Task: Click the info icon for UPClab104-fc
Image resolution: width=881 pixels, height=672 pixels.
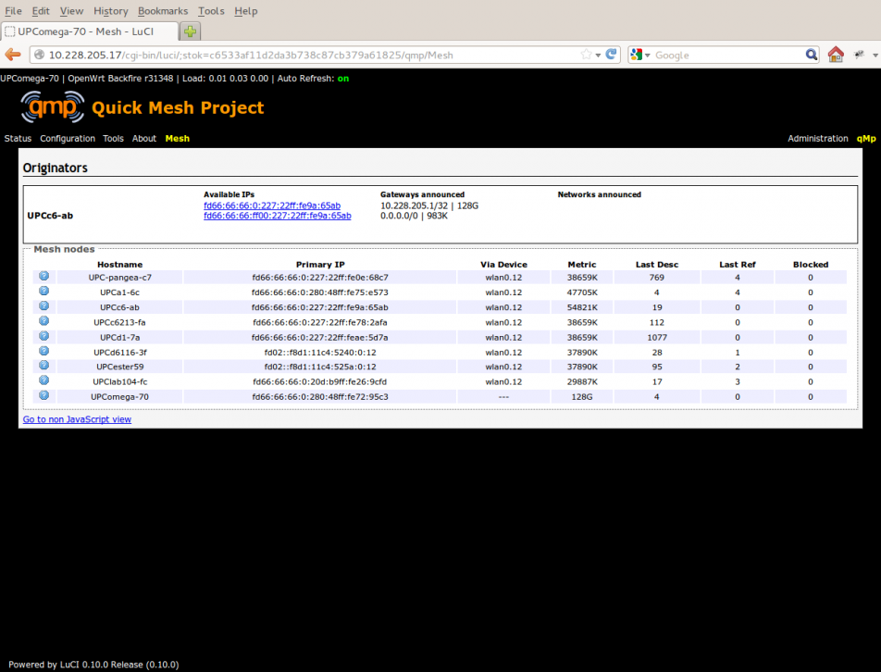Action: click(43, 380)
